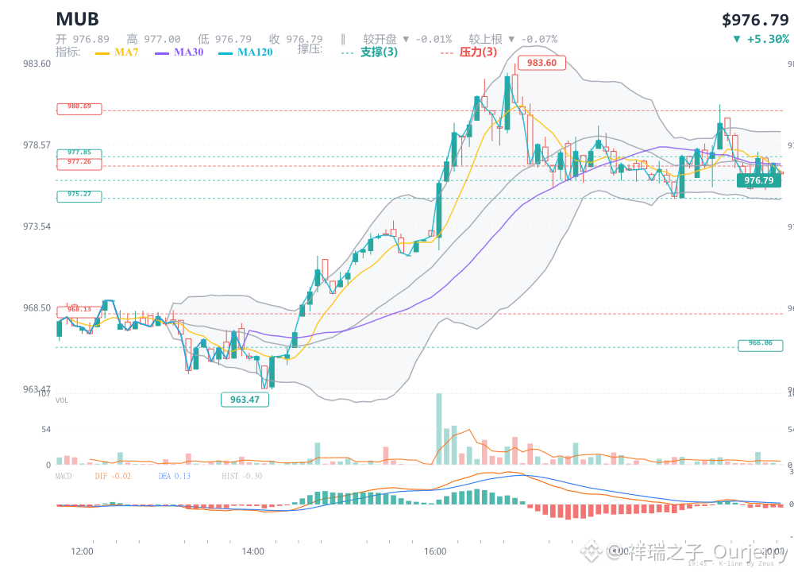Image resolution: width=794 pixels, height=572 pixels.
Task: Click the 973.54 y-axis value
Action: pyautogui.click(x=37, y=226)
